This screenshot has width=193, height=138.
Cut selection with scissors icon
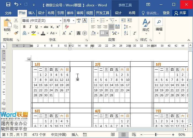click(x=16, y=20)
